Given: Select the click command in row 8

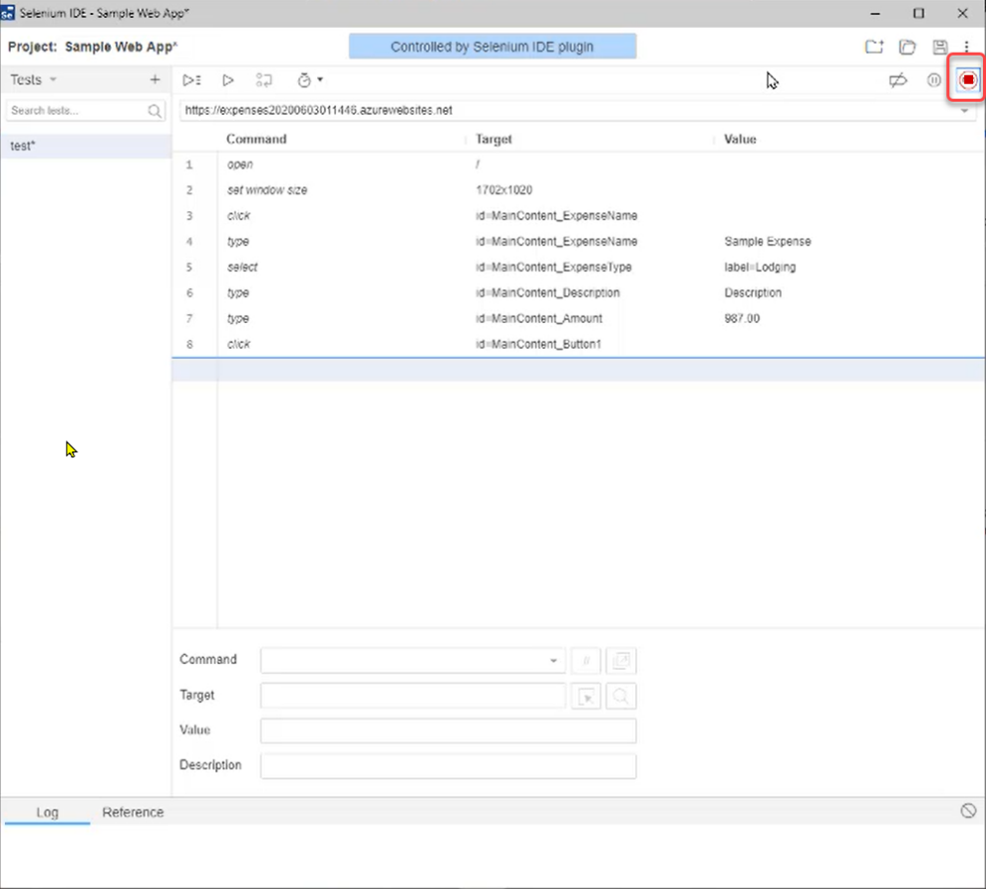Looking at the screenshot, I should (x=238, y=345).
